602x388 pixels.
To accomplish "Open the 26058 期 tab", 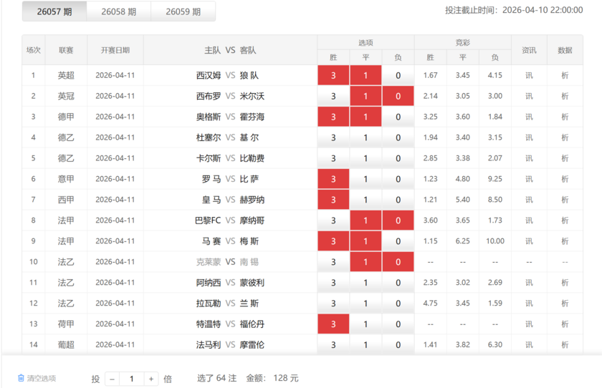I will tap(119, 11).
